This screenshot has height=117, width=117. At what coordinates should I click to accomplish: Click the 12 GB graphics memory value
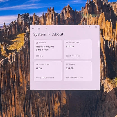coord(39,68)
